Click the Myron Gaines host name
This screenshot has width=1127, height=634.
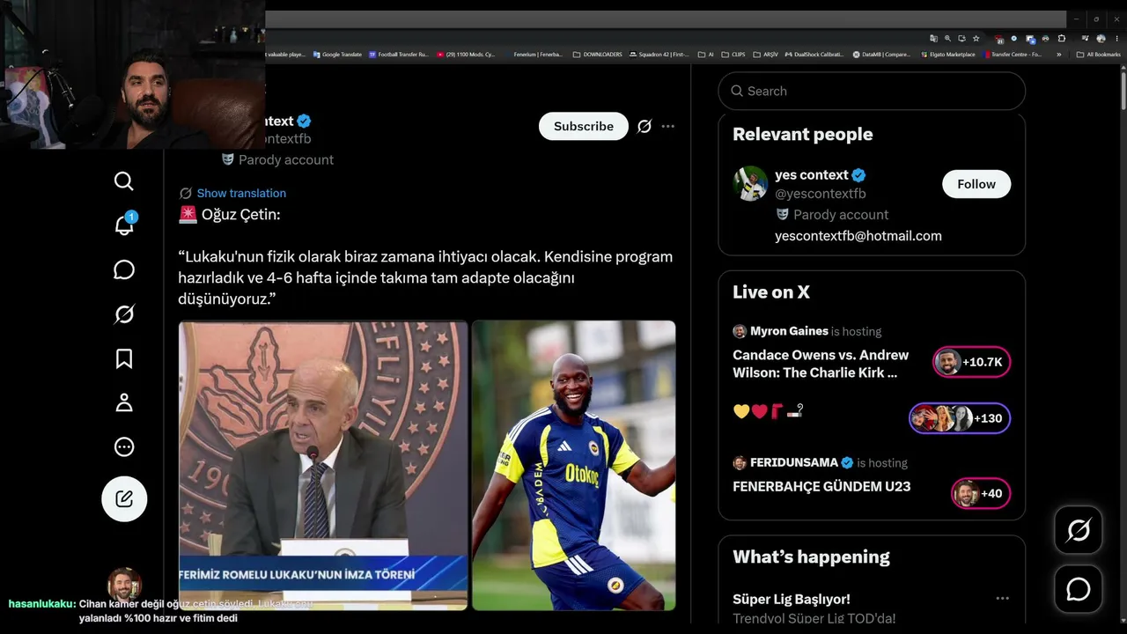[x=789, y=331]
